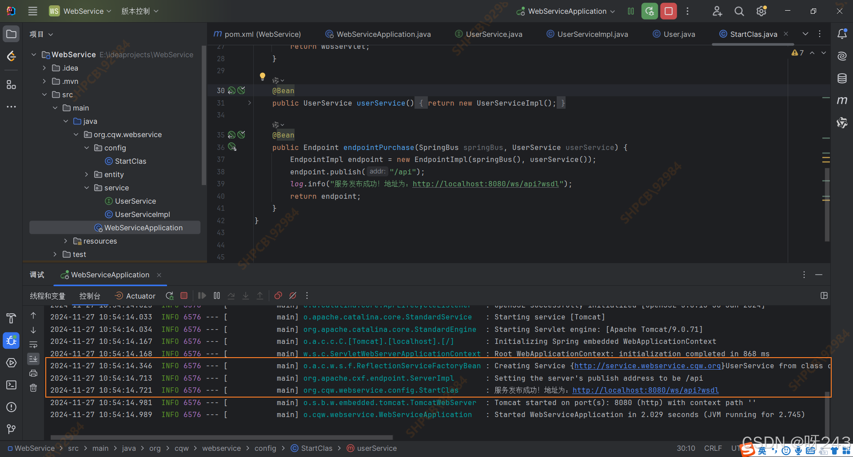Open wsdl link in console output

[646, 390]
